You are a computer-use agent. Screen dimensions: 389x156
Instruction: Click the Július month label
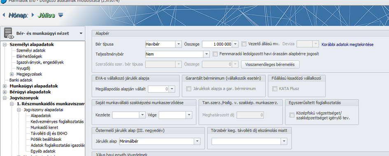point(47,15)
